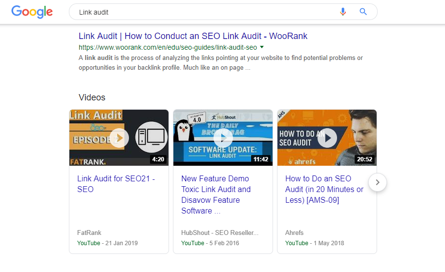Play the HubShout Software Update video thumbnail
Image resolution: width=445 pixels, height=272 pixels.
pyautogui.click(x=223, y=137)
